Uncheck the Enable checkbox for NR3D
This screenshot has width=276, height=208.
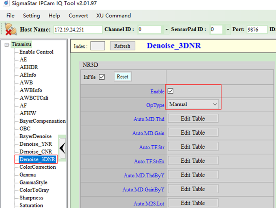point(170,91)
